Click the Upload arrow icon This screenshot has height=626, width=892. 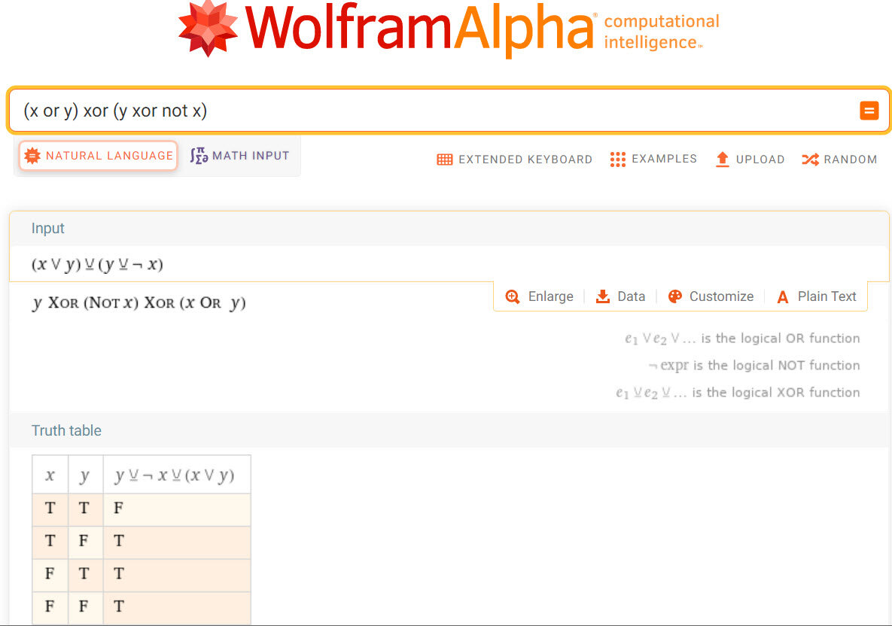coord(723,160)
